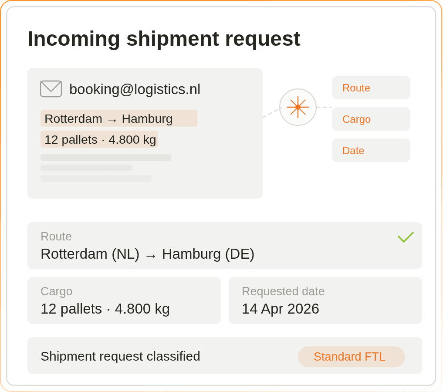Click the grey Requested date label
This screenshot has height=392, width=443.
coord(283,291)
